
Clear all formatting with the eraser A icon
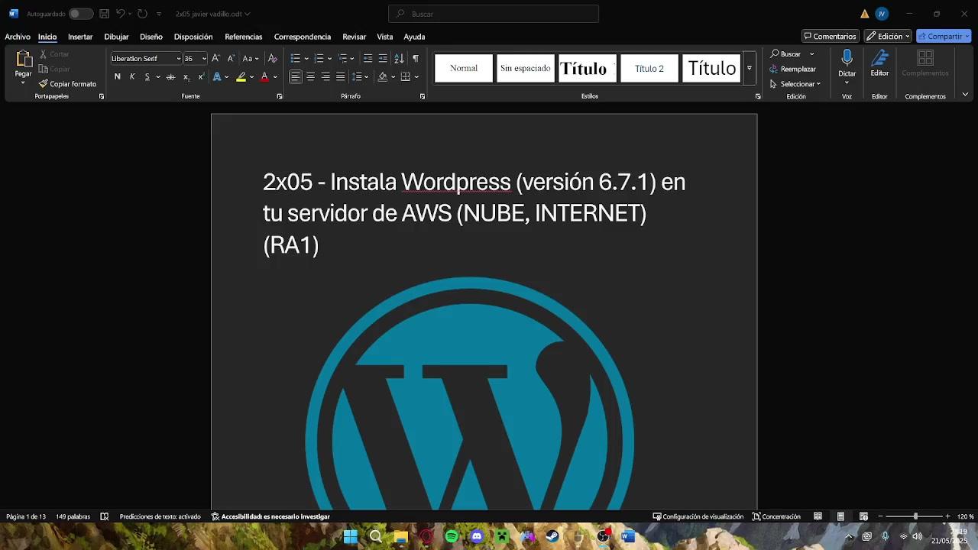coord(273,58)
